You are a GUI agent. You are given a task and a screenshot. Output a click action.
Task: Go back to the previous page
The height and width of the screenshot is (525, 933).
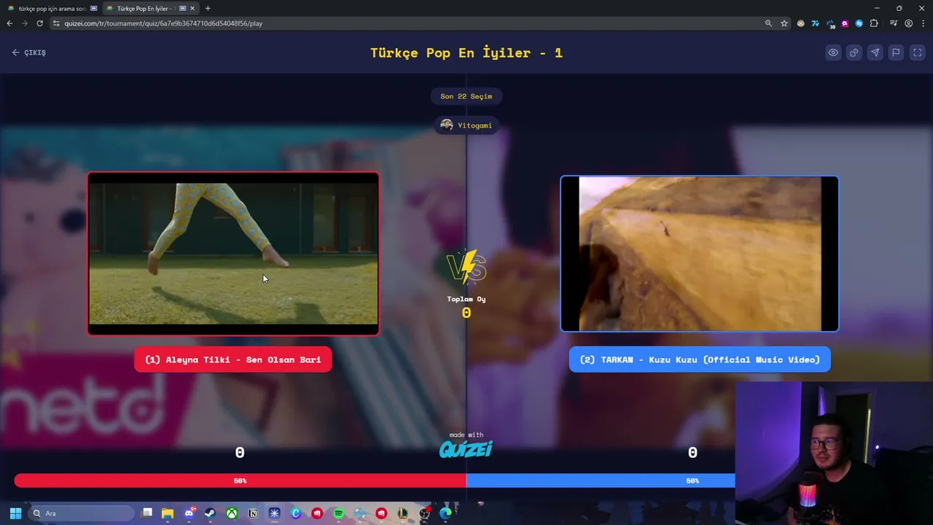(x=9, y=23)
